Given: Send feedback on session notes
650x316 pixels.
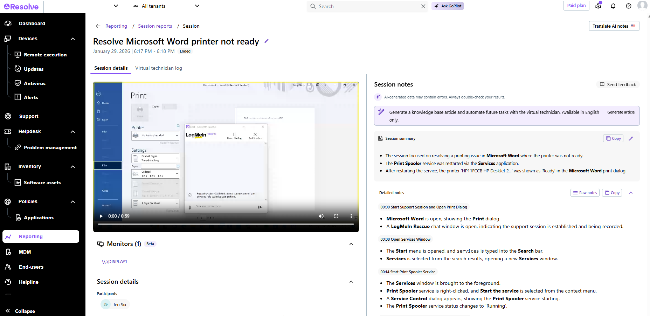Looking at the screenshot, I should [x=618, y=84].
